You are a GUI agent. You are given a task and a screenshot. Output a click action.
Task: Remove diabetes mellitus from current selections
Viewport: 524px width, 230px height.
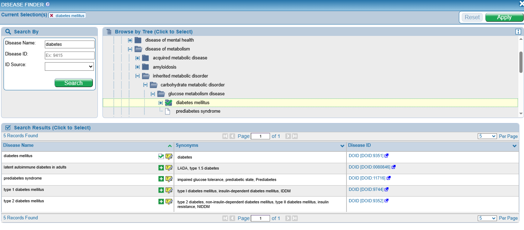52,16
